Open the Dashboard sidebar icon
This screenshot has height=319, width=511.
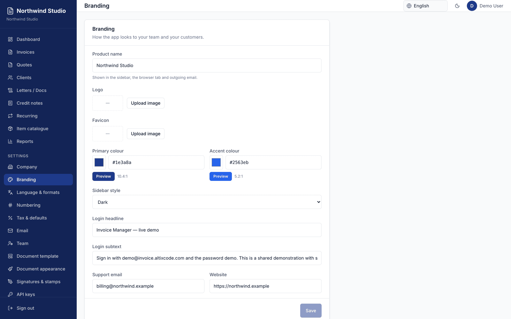click(10, 39)
